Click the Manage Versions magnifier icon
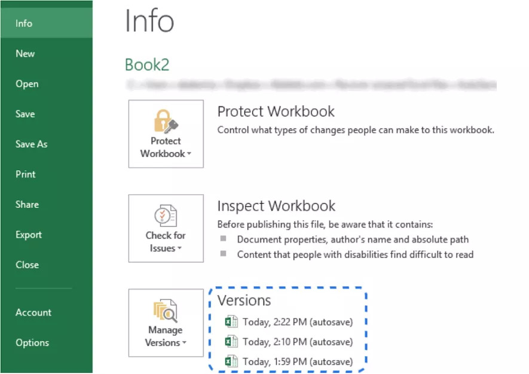Viewport: 529px width, 374px height. [166, 311]
